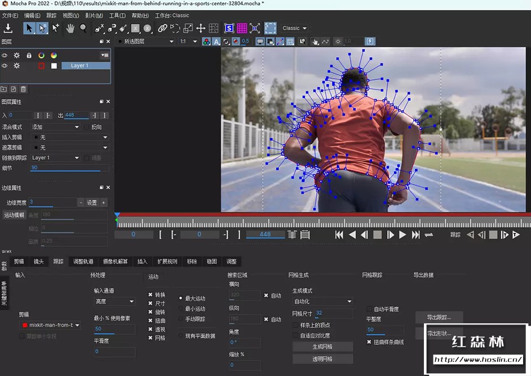Play the clip forward
This screenshot has height=376, width=531.
coord(403,234)
